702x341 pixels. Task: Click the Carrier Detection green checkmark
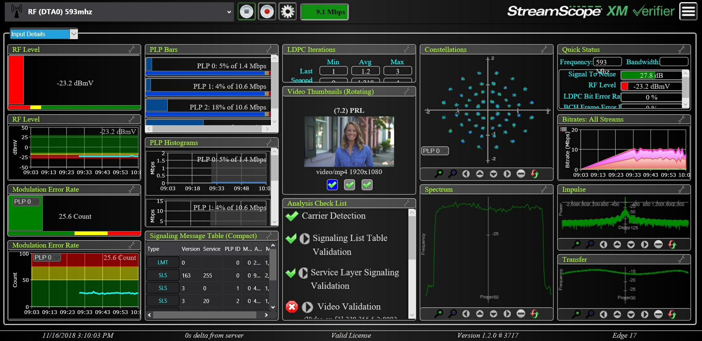(292, 216)
